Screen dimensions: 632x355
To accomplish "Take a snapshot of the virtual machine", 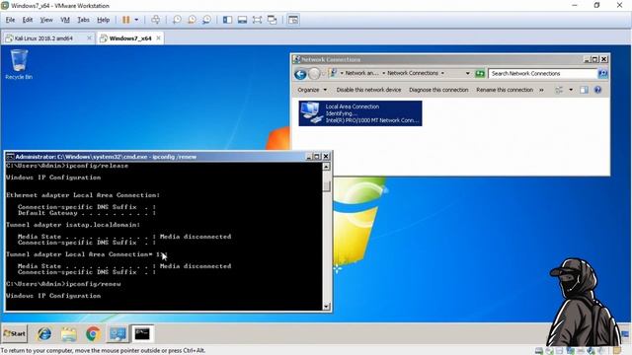I will click(x=177, y=20).
